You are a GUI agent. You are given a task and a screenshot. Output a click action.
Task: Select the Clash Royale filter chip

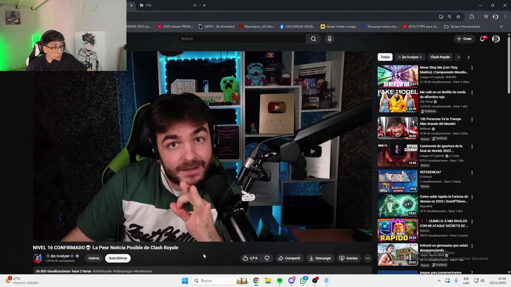point(440,57)
